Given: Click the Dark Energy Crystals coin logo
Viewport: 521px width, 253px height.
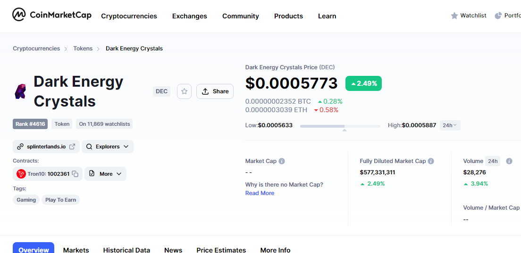Looking at the screenshot, I should click(x=19, y=91).
